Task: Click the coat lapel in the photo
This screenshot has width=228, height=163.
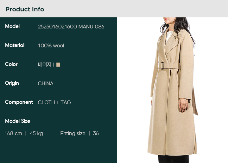Action: click(172, 43)
